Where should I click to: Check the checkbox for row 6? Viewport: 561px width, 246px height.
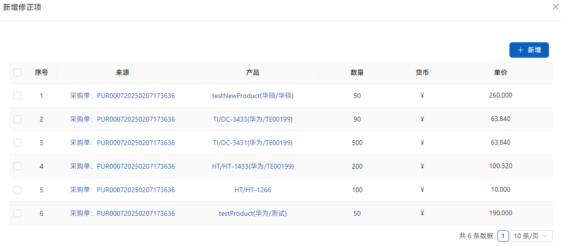point(17,213)
